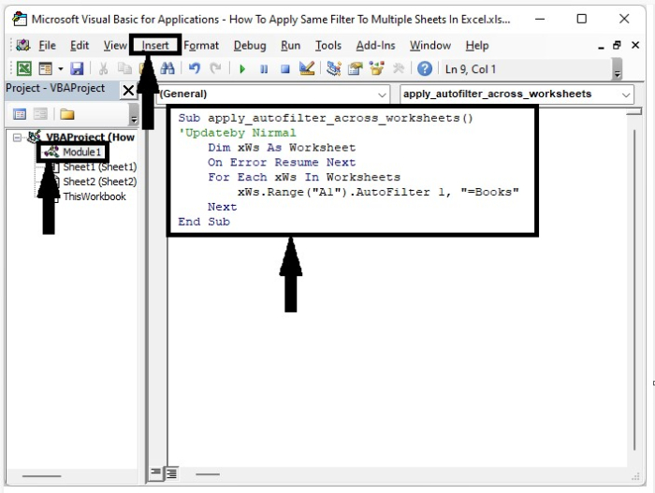This screenshot has height=493, width=655.
Task: Click on the End Sub line
Action: tap(204, 222)
